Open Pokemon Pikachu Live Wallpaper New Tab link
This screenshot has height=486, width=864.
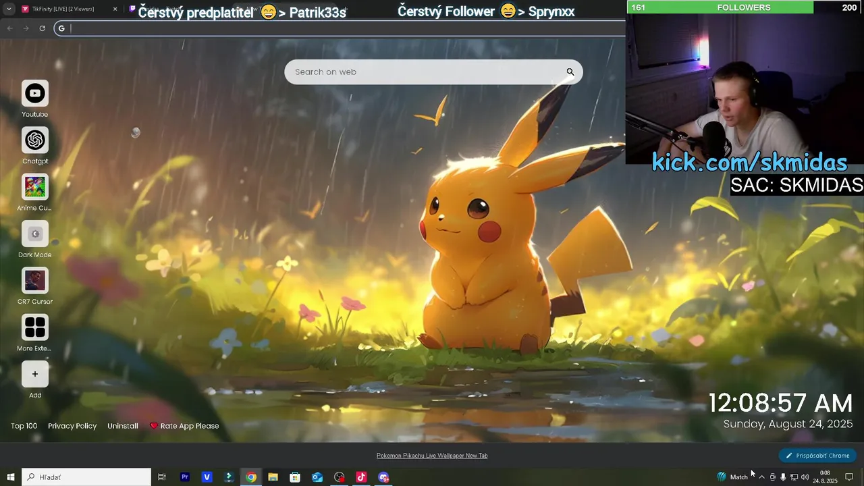(x=432, y=456)
